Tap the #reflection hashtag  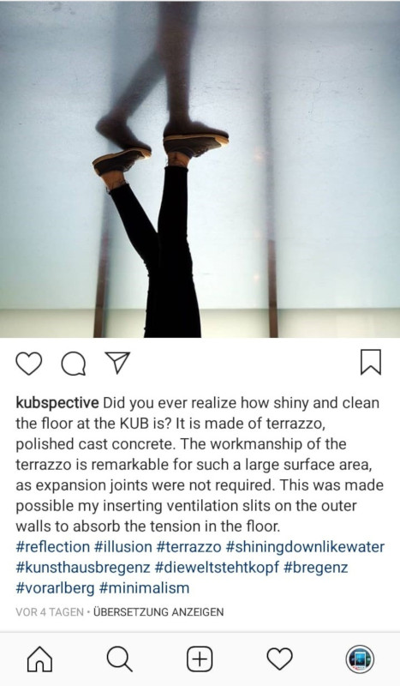coord(53,547)
